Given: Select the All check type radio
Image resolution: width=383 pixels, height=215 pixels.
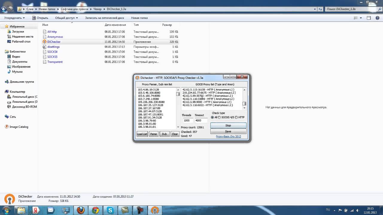Looking at the screenshot, I should pos(212,117).
